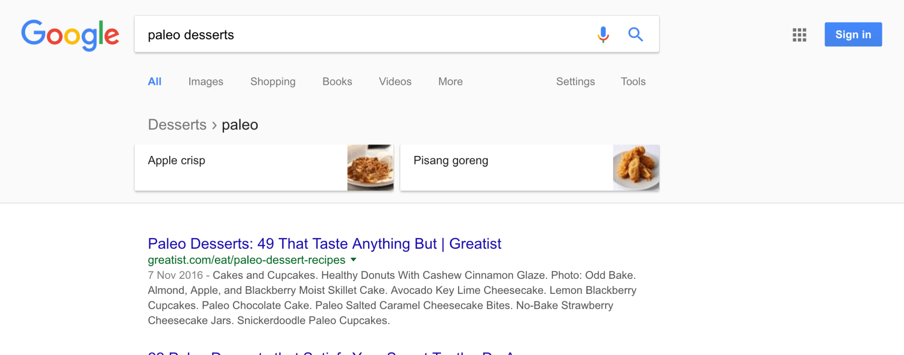The width and height of the screenshot is (904, 355).
Task: Switch to the Videos tab
Action: pyautogui.click(x=395, y=81)
